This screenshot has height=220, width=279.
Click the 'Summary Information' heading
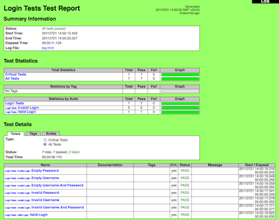30,19
